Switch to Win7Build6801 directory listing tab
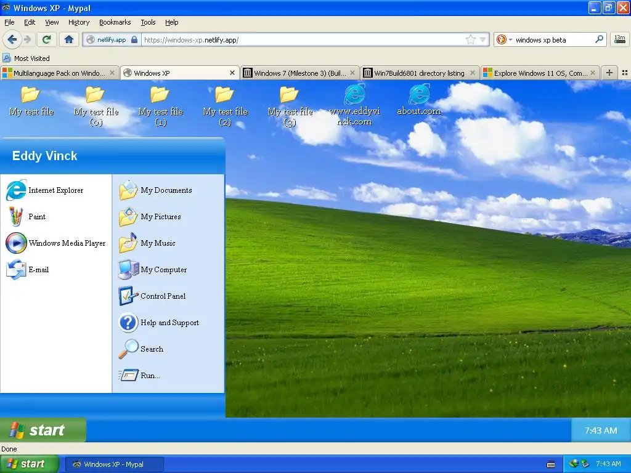The width and height of the screenshot is (631, 473). tap(420, 73)
